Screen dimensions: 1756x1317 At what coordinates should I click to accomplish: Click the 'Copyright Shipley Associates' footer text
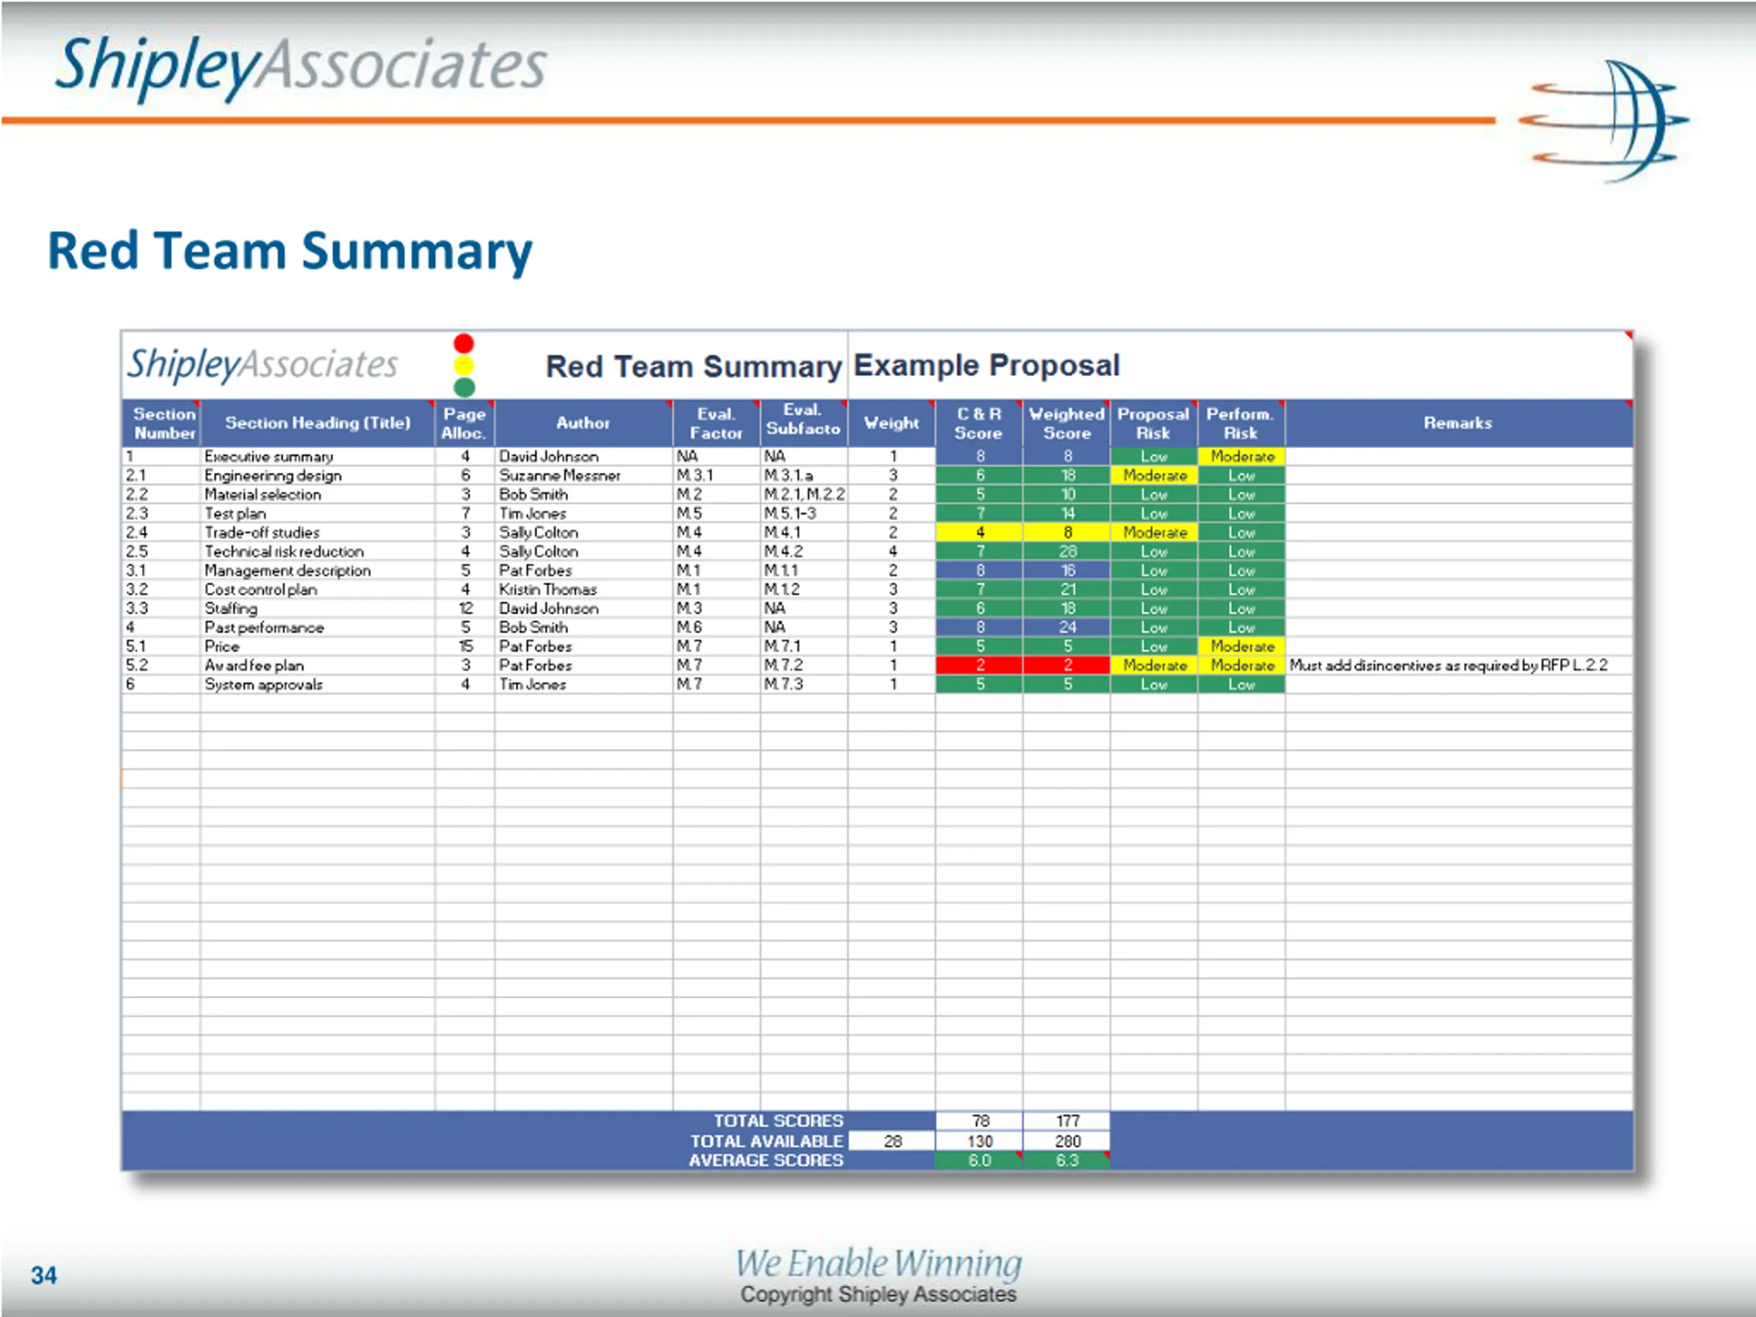click(x=878, y=1295)
